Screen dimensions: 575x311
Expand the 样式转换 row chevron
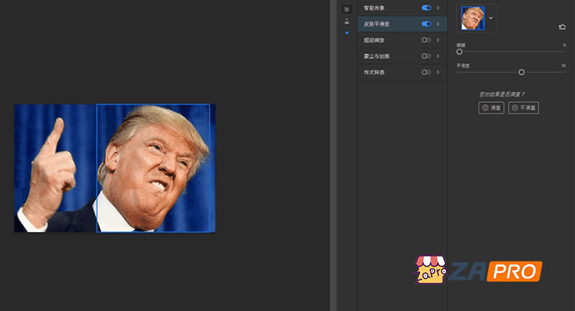click(438, 73)
